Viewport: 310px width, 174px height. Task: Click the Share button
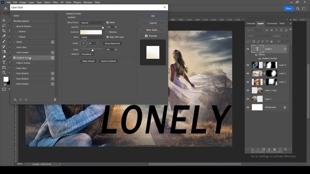pyautogui.click(x=289, y=9)
